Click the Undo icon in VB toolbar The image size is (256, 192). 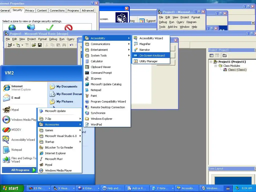tap(71, 45)
